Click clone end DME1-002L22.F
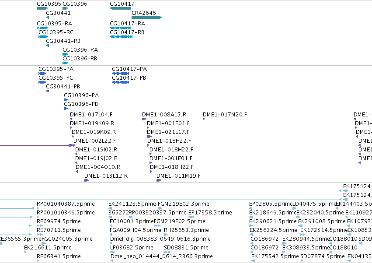Viewport: 372px width, 263px height. tap(95, 141)
